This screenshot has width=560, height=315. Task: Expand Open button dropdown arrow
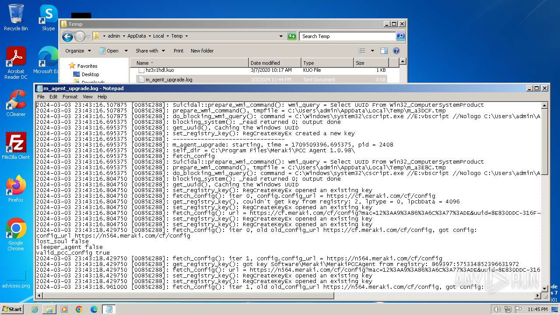(126, 51)
